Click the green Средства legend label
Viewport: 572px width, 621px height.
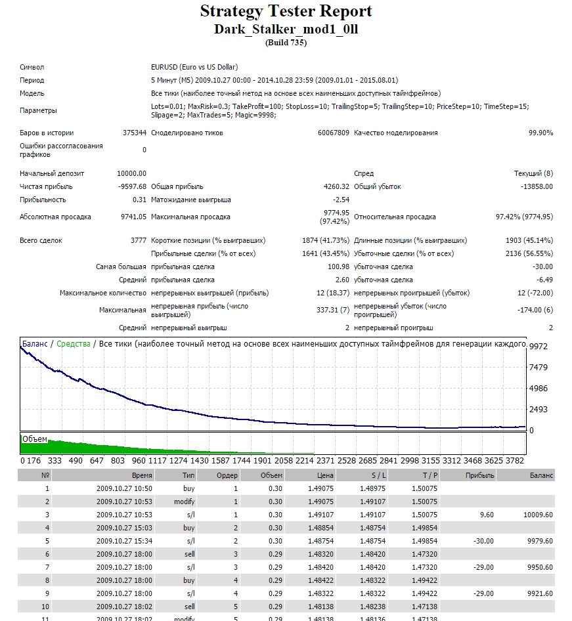click(x=74, y=344)
